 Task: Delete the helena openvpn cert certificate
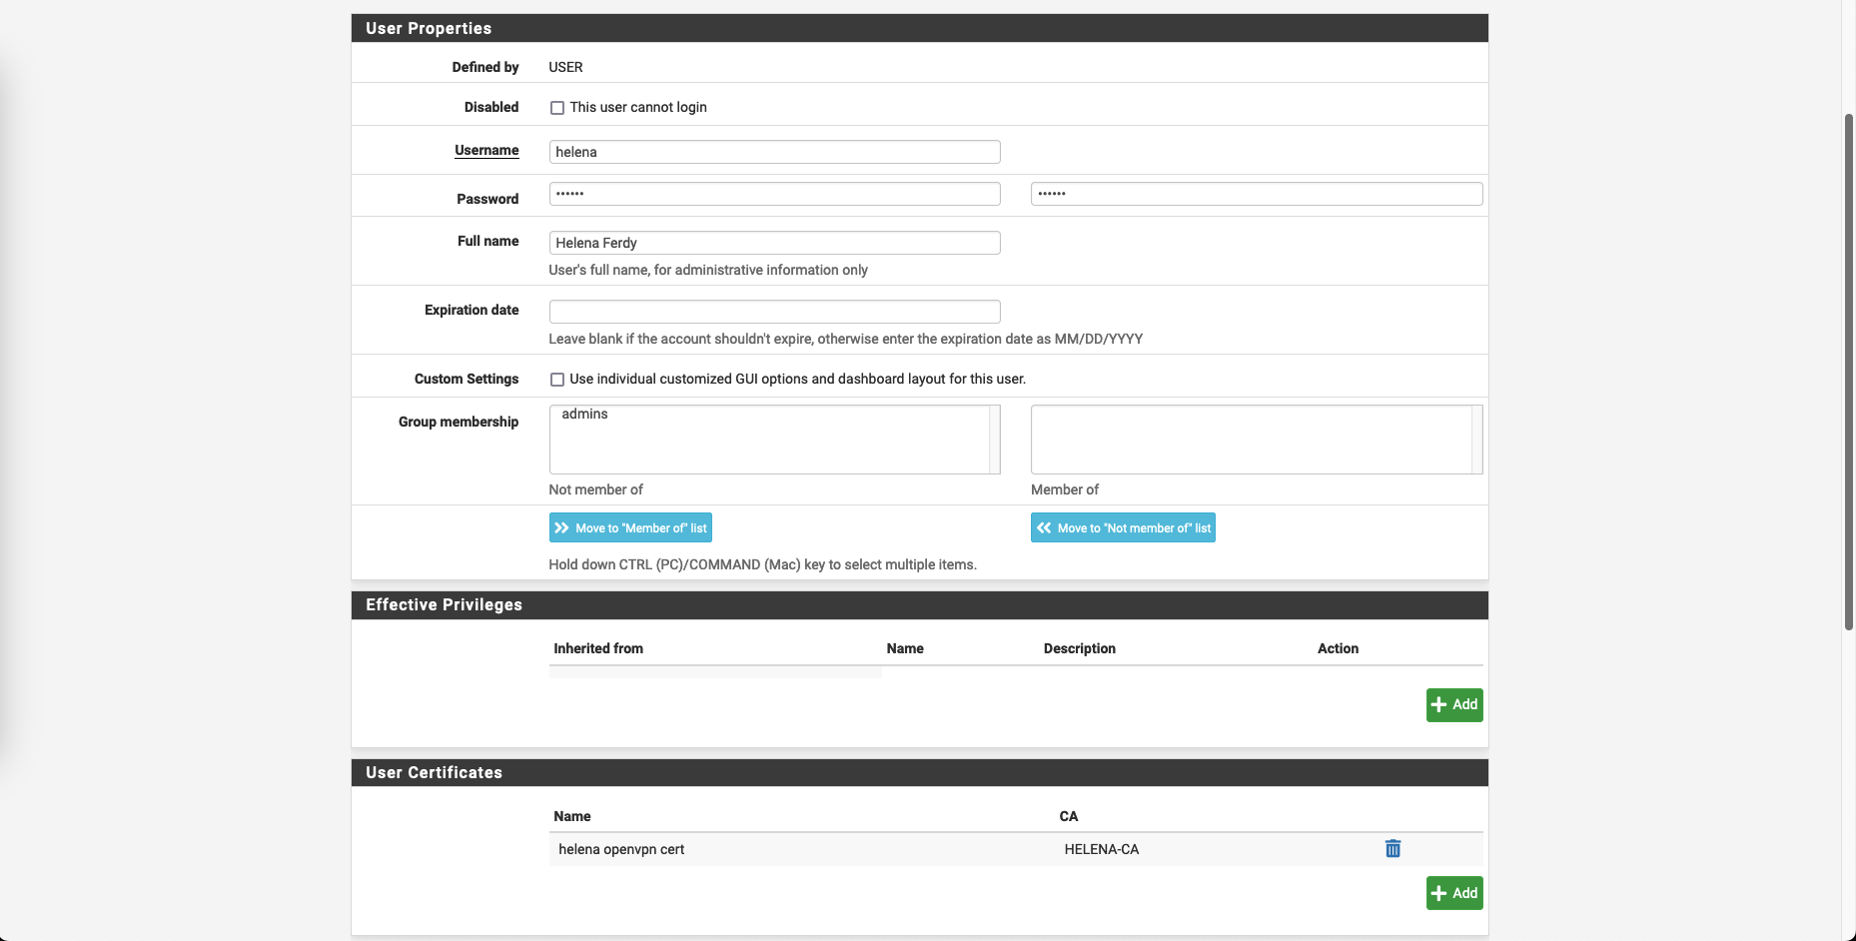pyautogui.click(x=1392, y=849)
